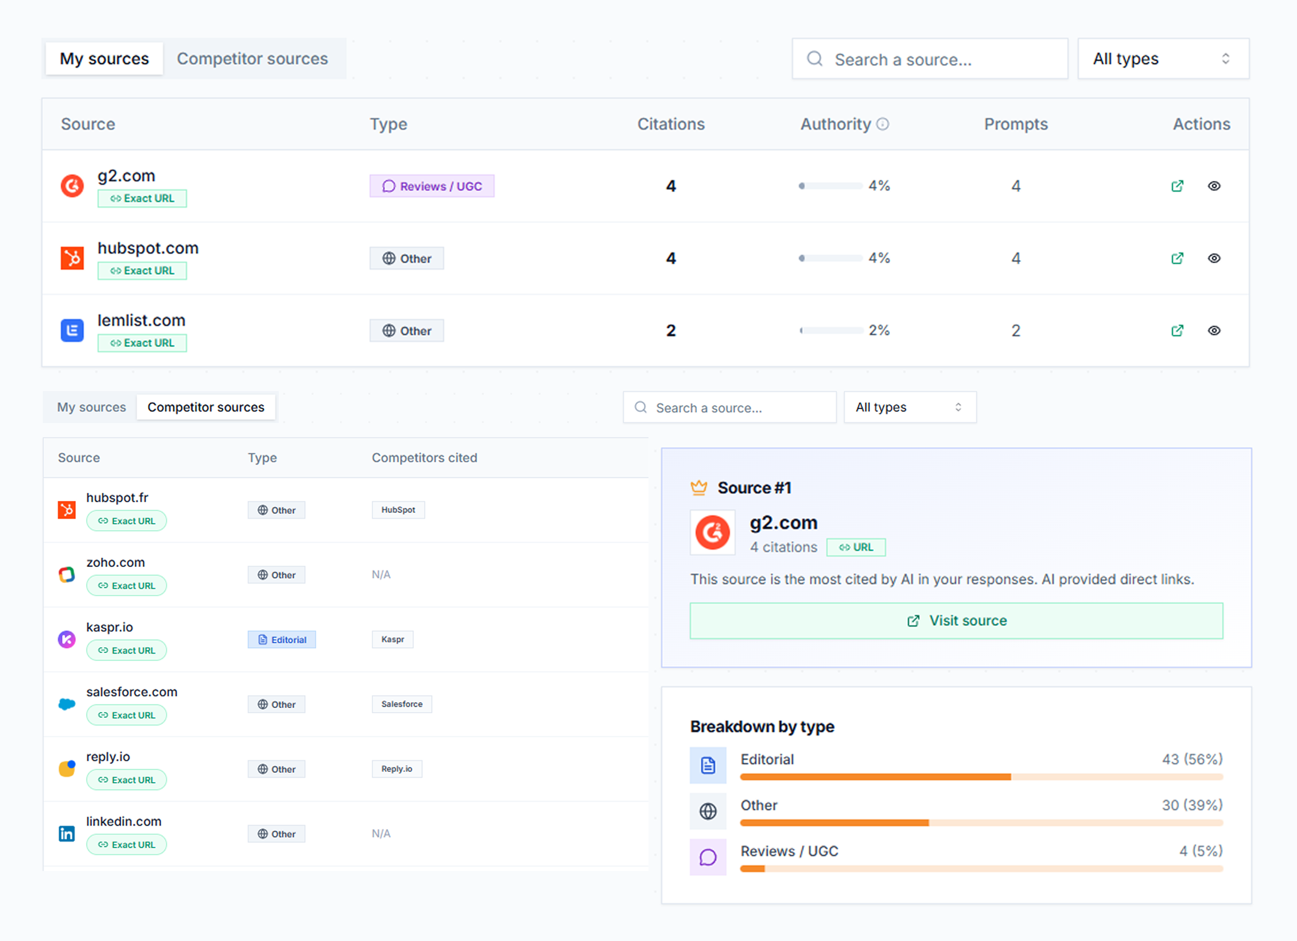This screenshot has height=941, width=1297.
Task: Click the g2.com authority progress bar
Action: [x=830, y=186]
